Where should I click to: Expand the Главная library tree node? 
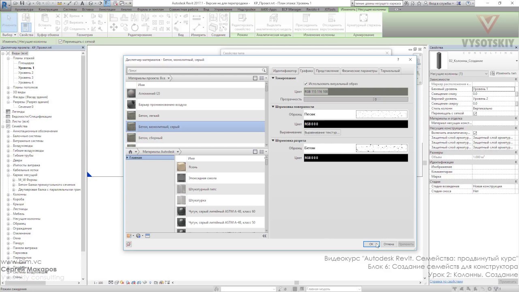[x=127, y=157]
